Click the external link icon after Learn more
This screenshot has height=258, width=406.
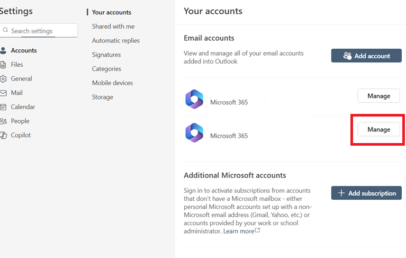pyautogui.click(x=257, y=230)
